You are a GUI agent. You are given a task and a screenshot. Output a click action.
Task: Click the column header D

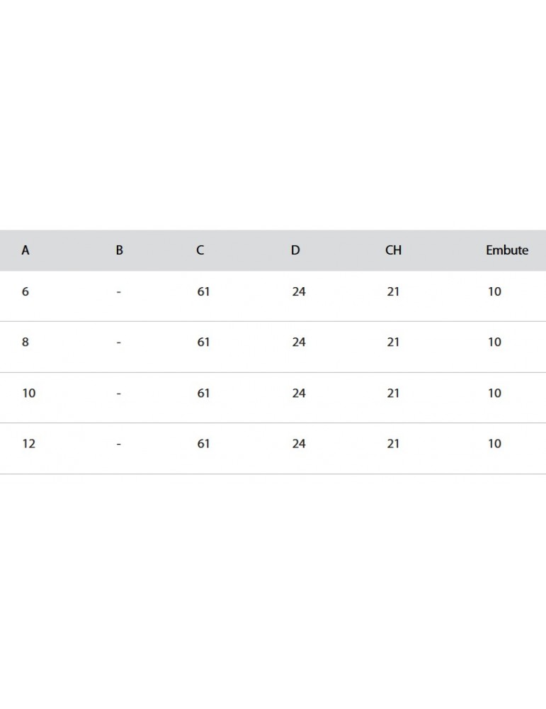click(x=295, y=250)
